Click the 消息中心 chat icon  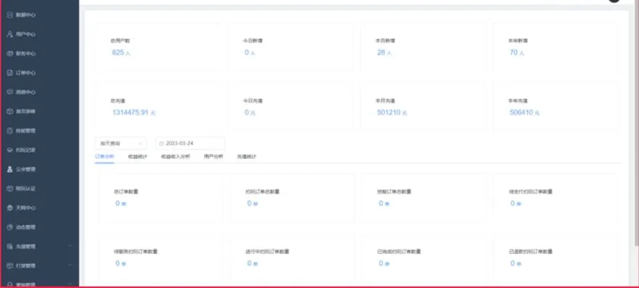pos(10,92)
